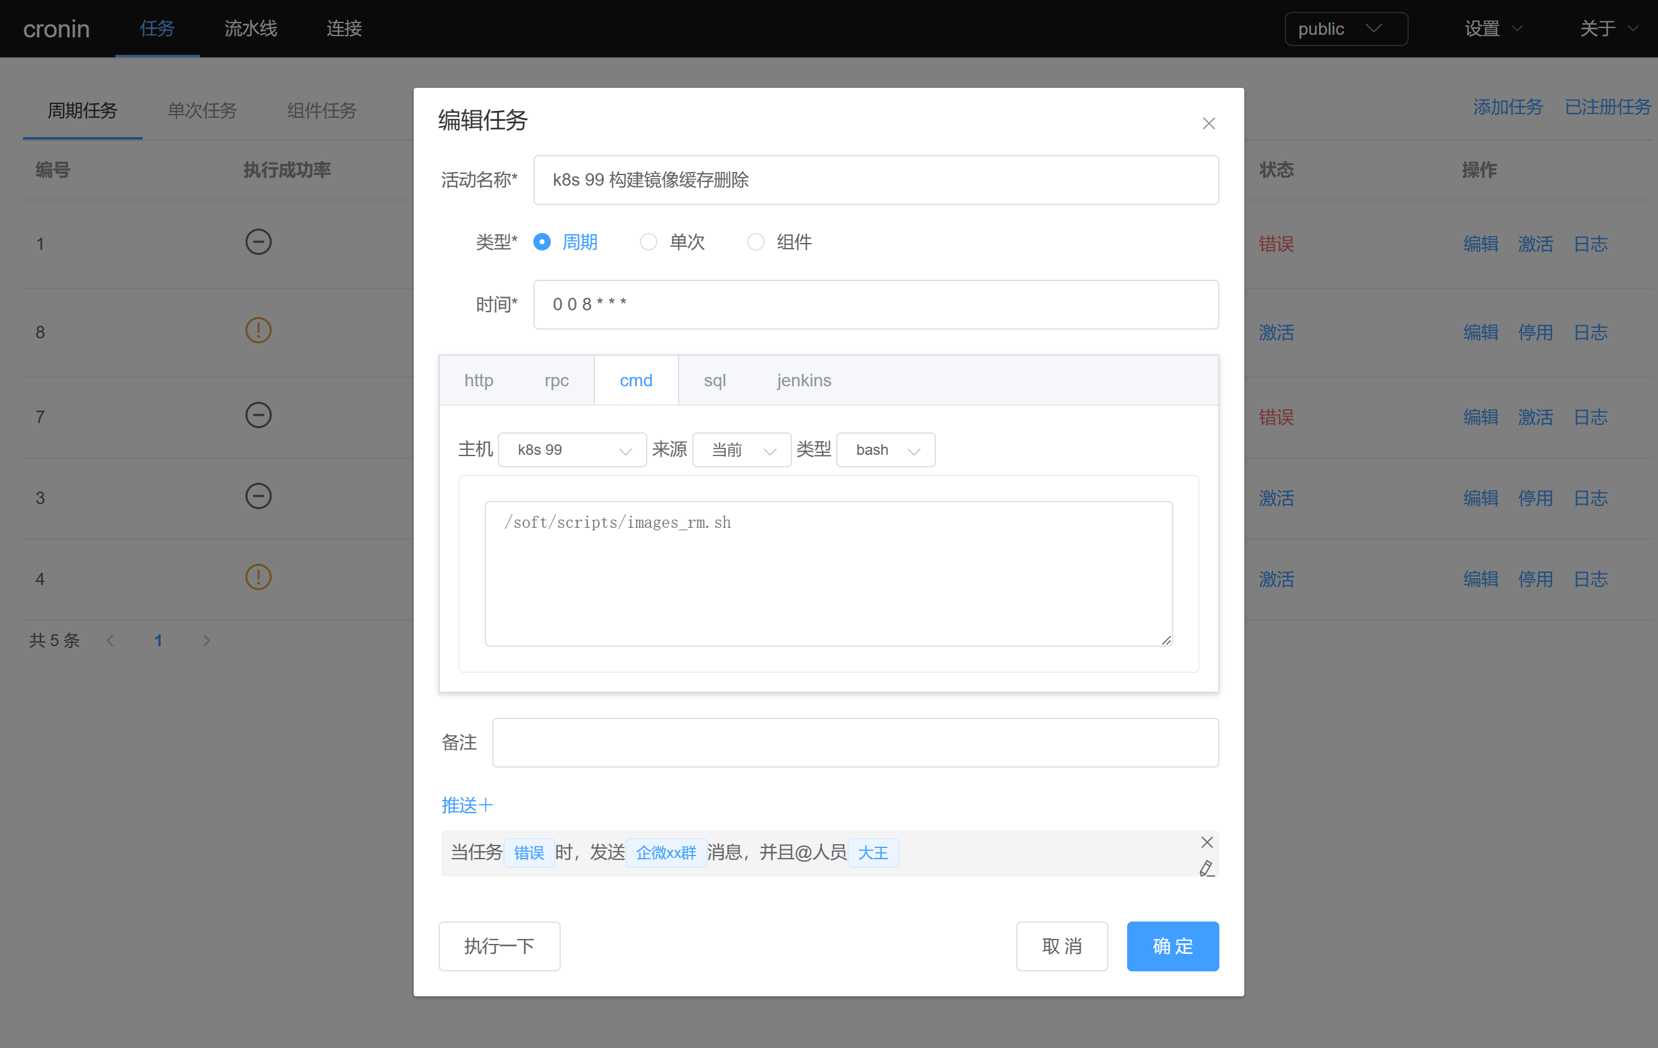Switch to the sql tab

[x=715, y=380]
